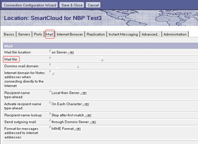Image resolution: width=198 pixels, height=144 pixels.
Task: Open the Servers tab
Action: [x=24, y=34]
